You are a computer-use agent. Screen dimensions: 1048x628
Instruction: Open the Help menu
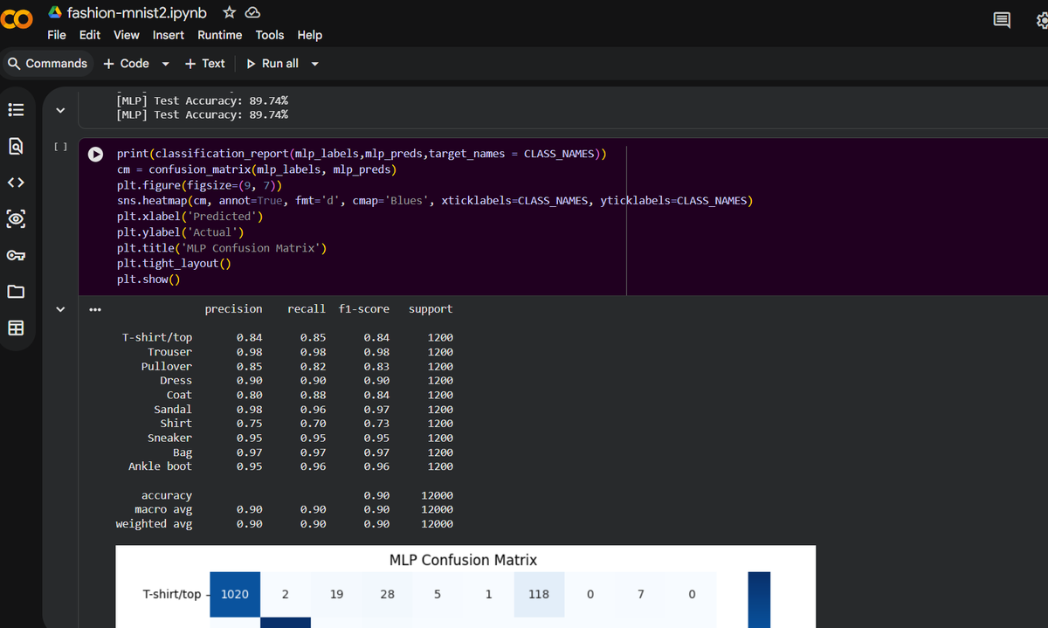click(310, 35)
